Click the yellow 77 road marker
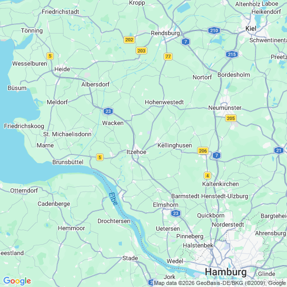Screen dimensions: 287x287 168,56
